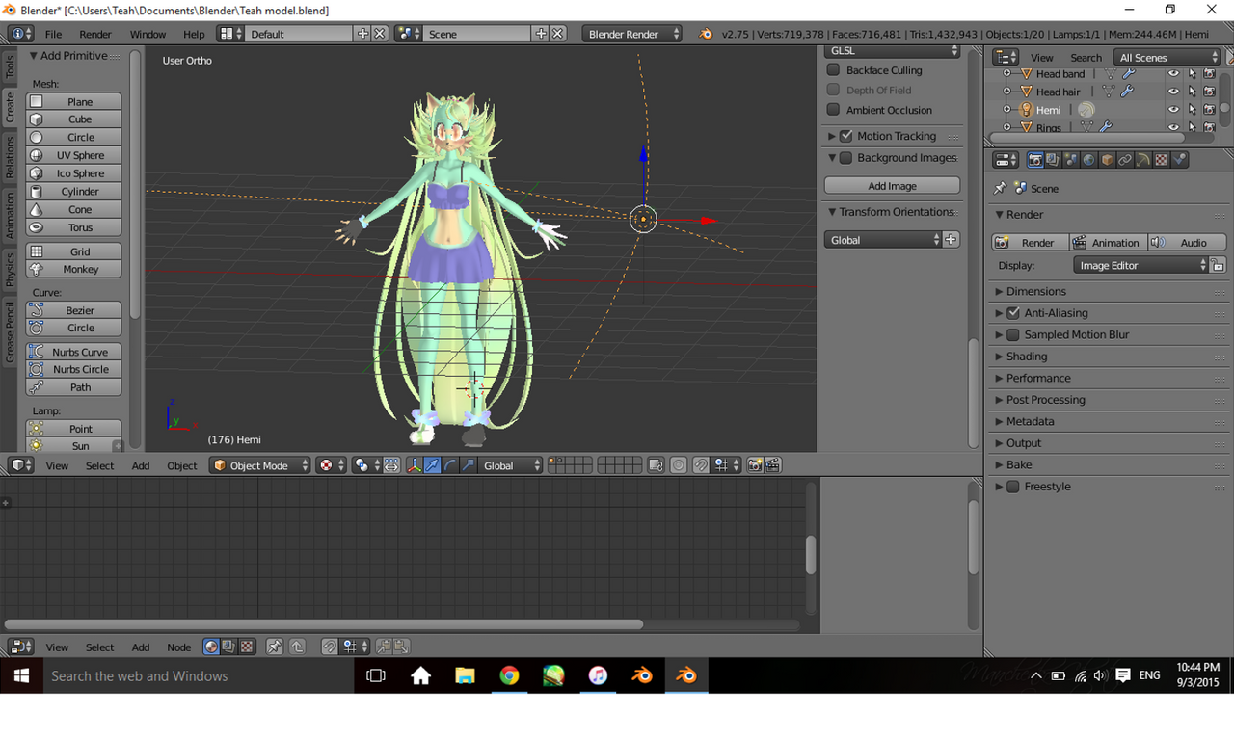Go to parent node tree arrow icon
Image resolution: width=1234 pixels, height=740 pixels.
click(x=297, y=647)
